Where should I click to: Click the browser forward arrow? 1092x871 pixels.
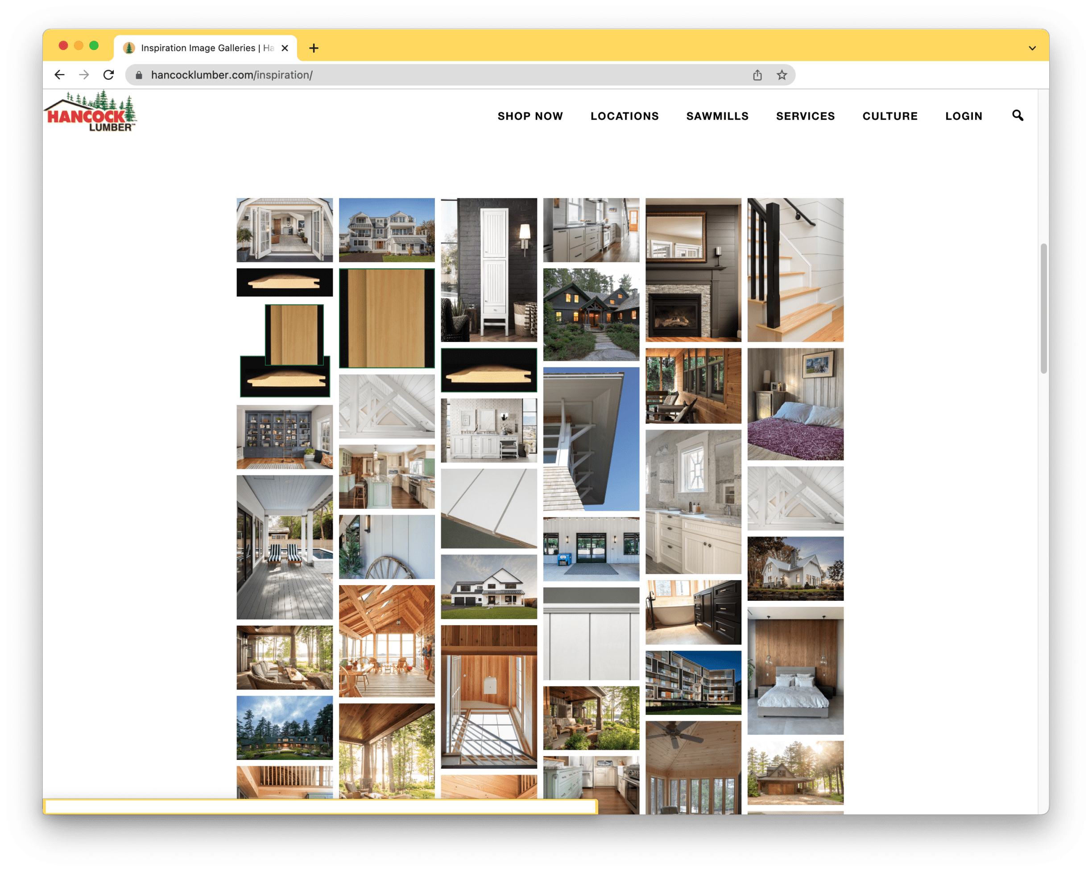(x=84, y=75)
